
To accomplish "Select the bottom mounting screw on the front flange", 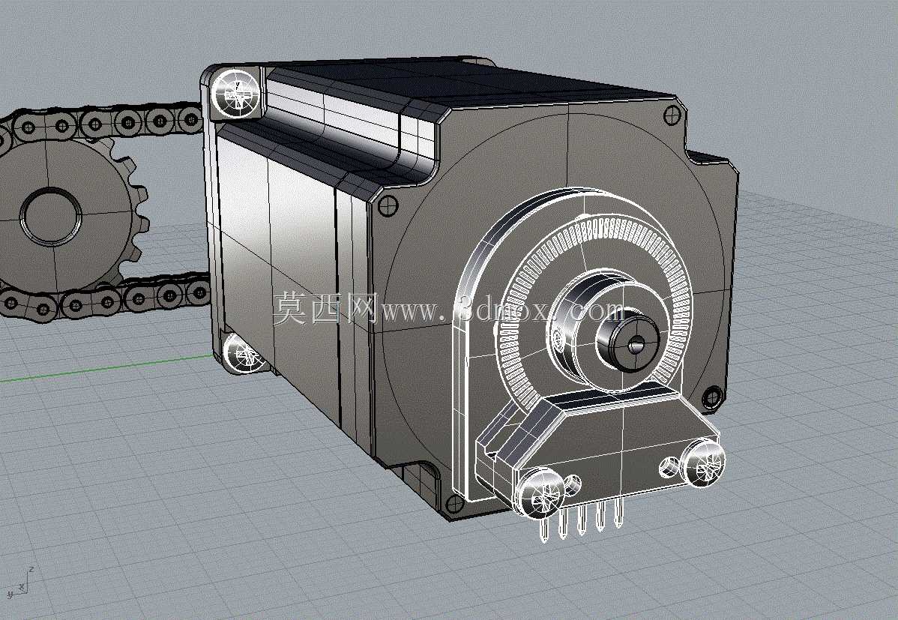I will click(245, 352).
